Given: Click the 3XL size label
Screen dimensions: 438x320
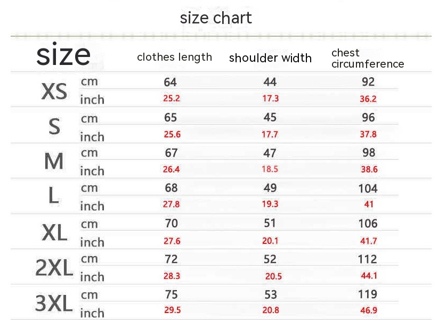Looking at the screenshot, I should coord(54,303).
